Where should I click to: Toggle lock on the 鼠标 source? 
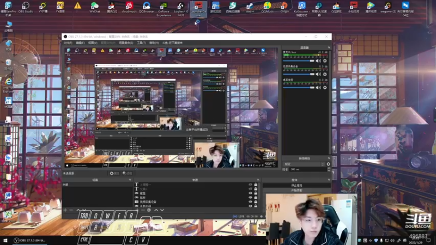click(x=256, y=198)
